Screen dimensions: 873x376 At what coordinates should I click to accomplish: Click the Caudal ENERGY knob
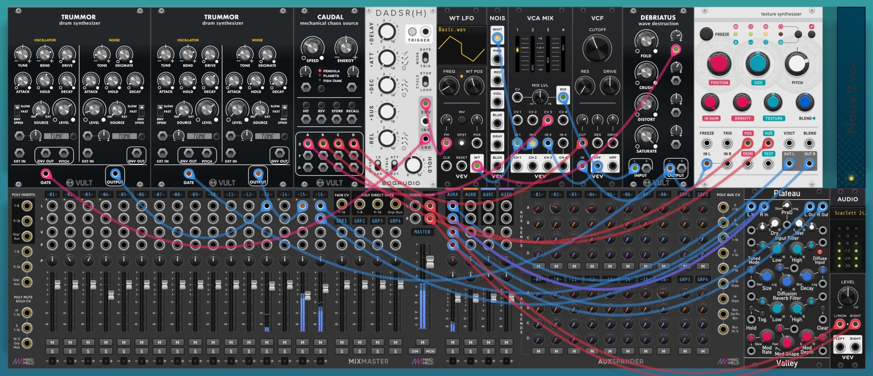click(345, 48)
